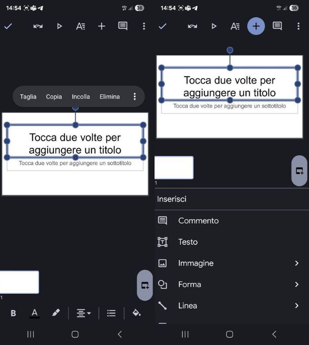The width and height of the screenshot is (309, 345).
Task: Tap subtitle placeholder on right slide
Action: (229, 106)
